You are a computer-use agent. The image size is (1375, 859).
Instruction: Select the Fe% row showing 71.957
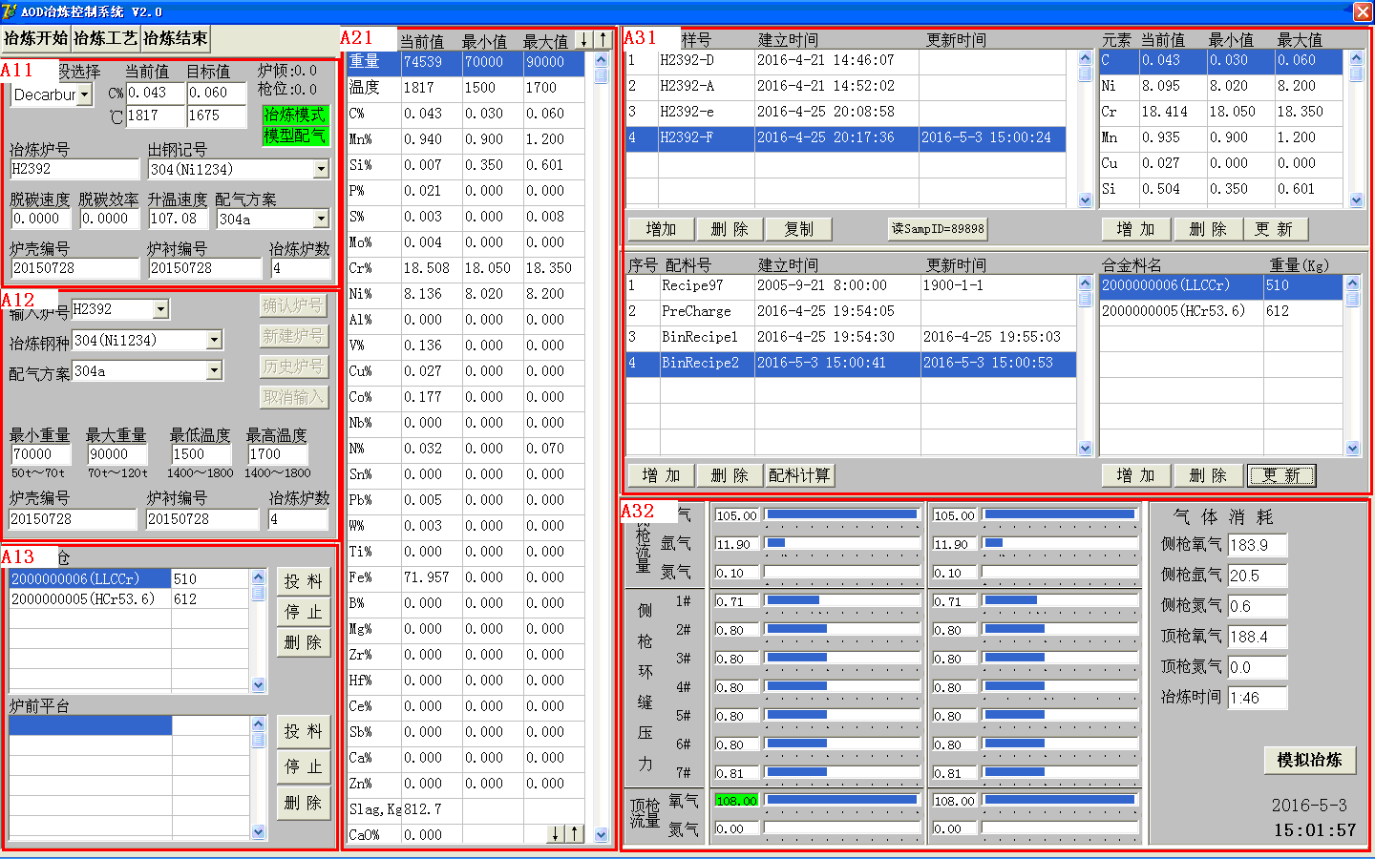(x=466, y=577)
